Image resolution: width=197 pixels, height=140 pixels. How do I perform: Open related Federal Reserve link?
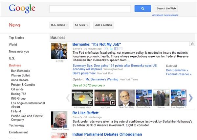(179, 74)
